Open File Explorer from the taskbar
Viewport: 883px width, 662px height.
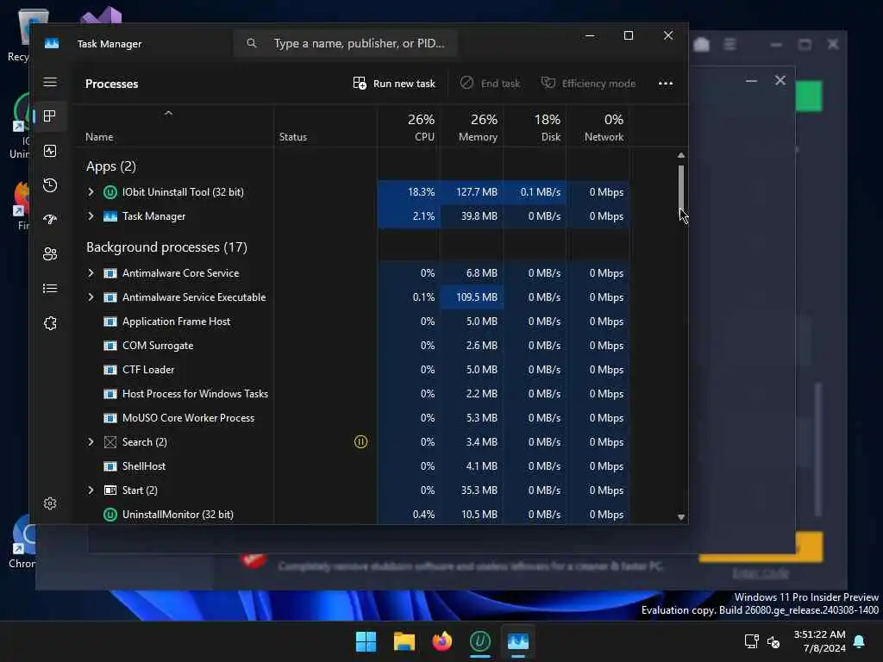tap(404, 641)
